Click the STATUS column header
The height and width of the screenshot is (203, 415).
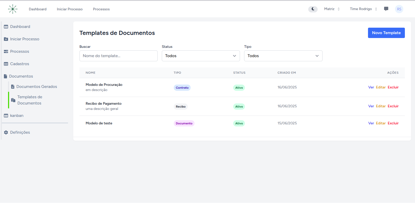pyautogui.click(x=239, y=73)
